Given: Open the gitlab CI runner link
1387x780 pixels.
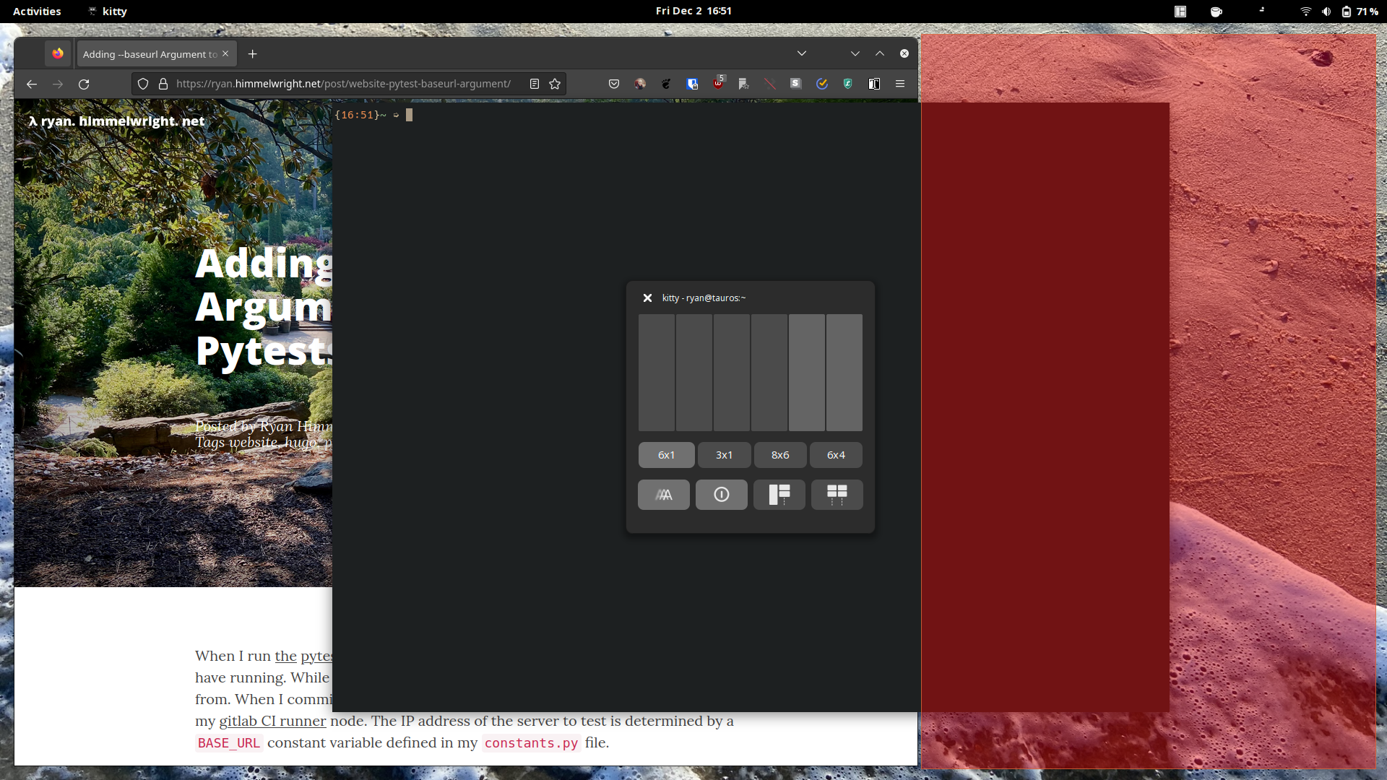Looking at the screenshot, I should 272,721.
